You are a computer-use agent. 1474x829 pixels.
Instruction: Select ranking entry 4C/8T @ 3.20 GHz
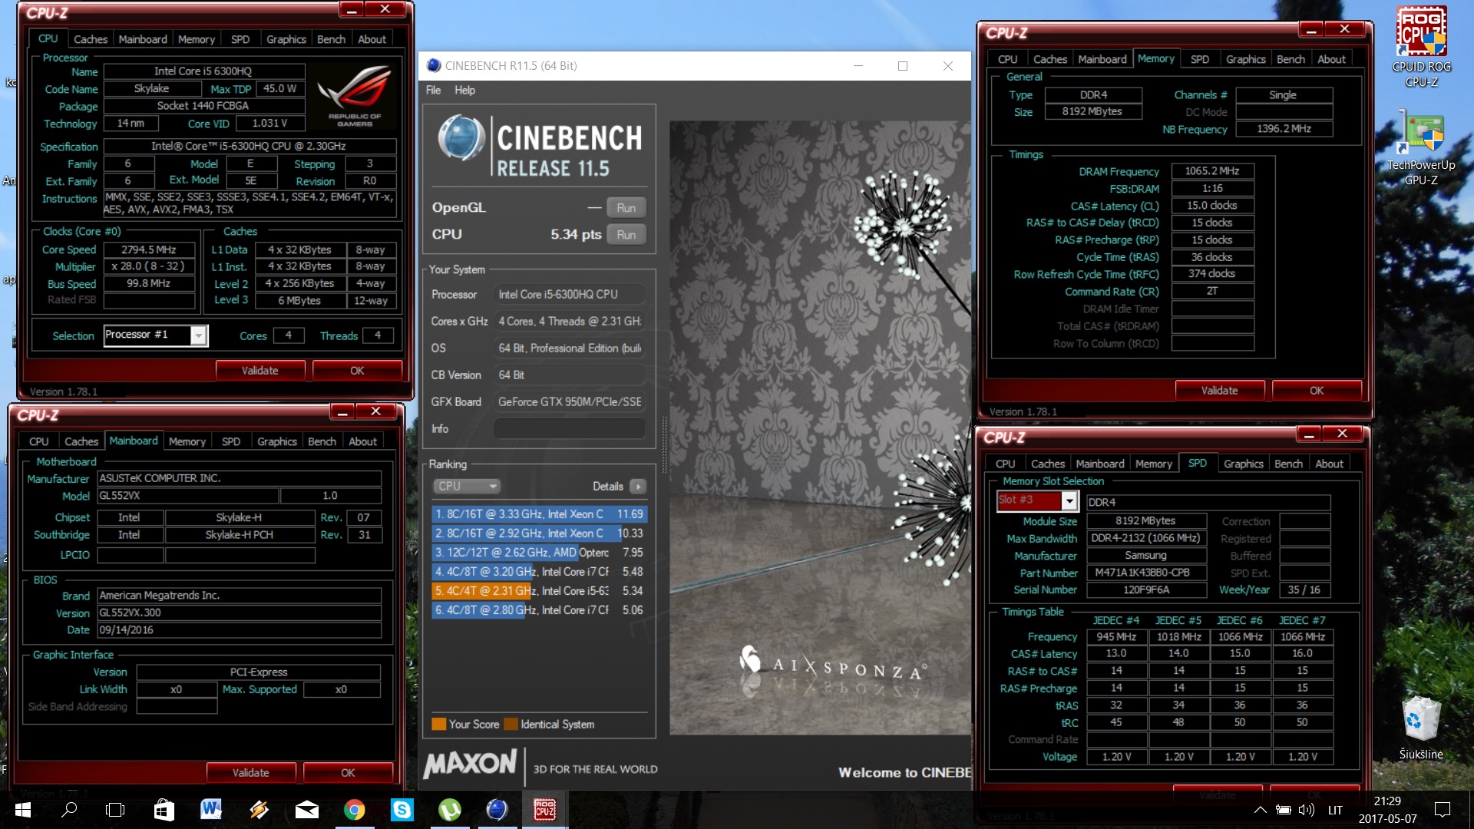(x=539, y=572)
